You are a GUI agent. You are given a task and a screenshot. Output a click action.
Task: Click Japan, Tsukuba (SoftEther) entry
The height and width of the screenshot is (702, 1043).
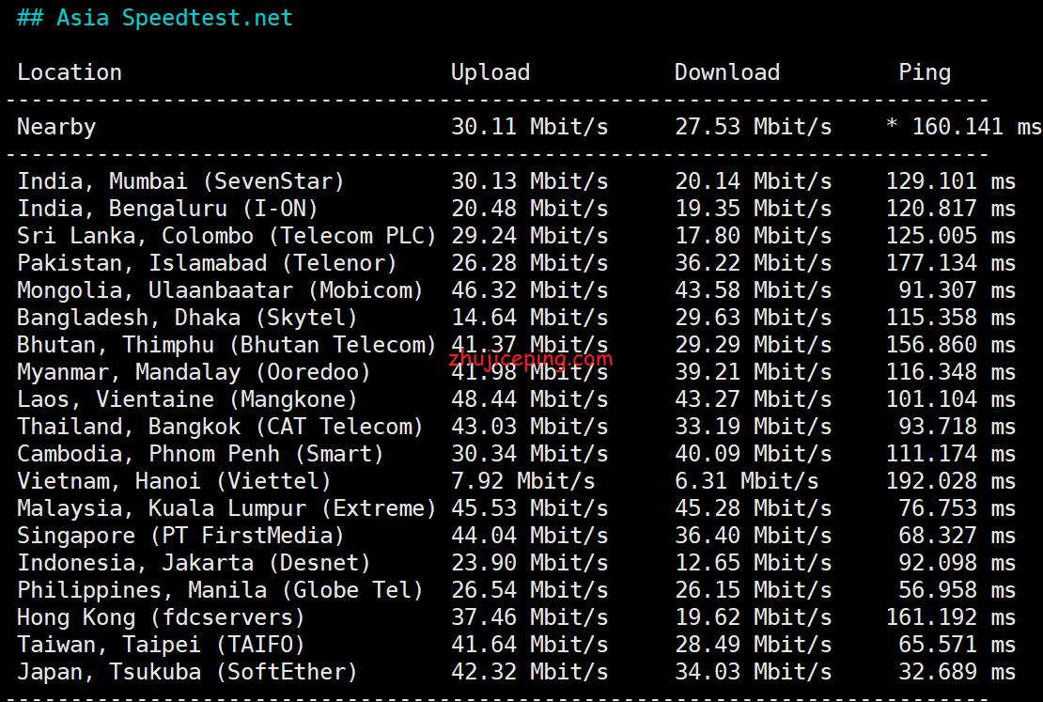(187, 672)
